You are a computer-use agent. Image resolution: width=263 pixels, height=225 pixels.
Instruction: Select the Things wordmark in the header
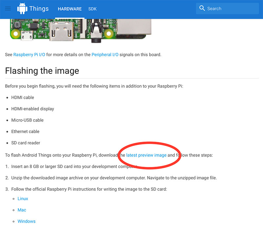pos(39,9)
